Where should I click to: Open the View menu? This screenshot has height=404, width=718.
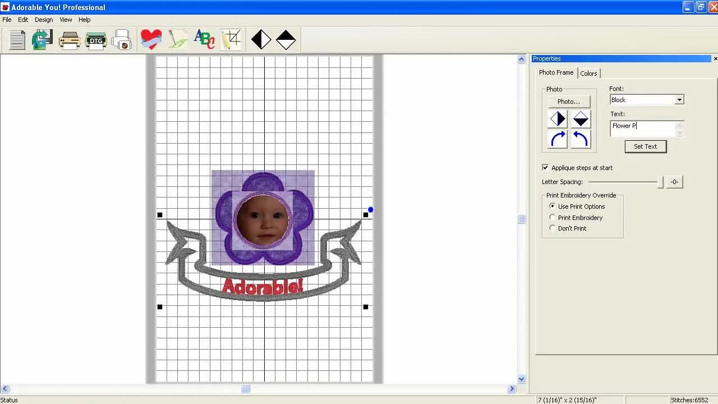[x=66, y=20]
